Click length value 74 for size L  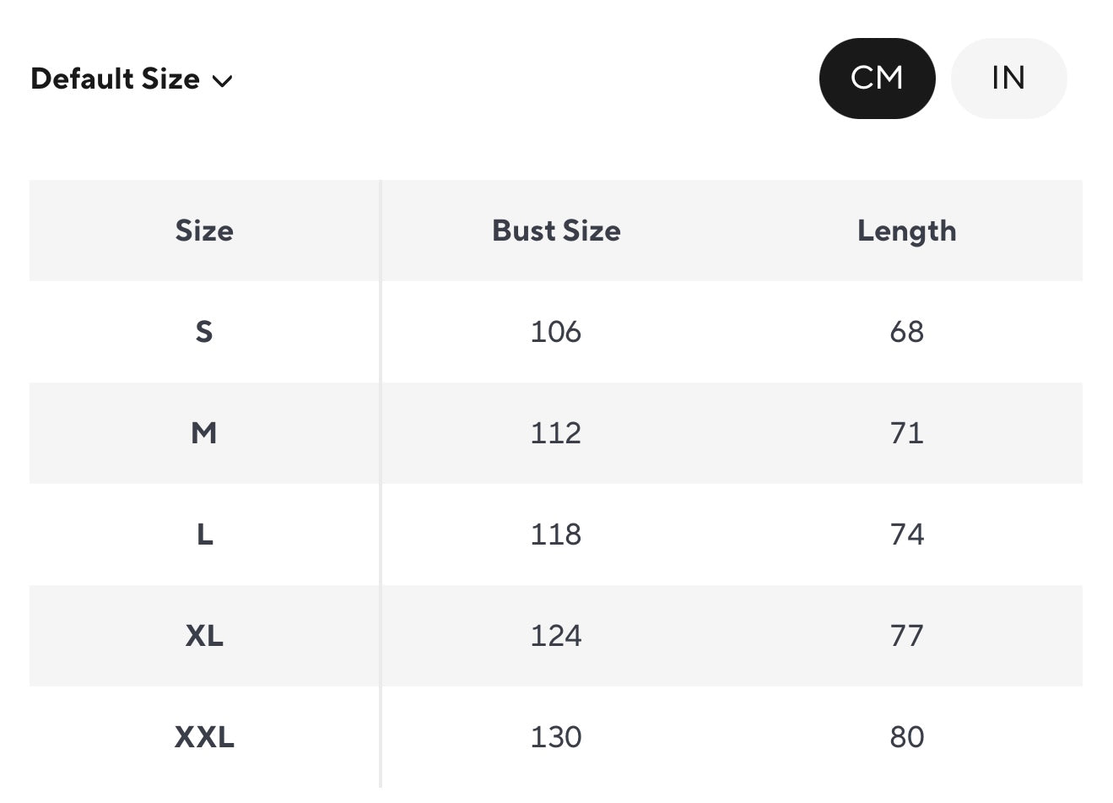tap(906, 534)
